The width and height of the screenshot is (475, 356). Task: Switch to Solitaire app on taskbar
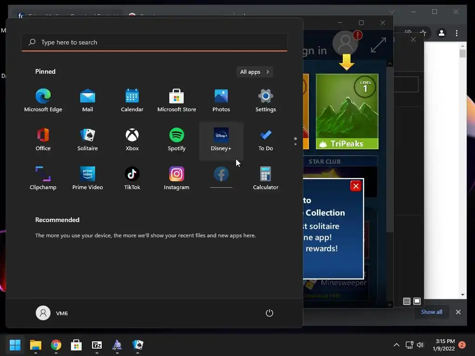(138, 345)
